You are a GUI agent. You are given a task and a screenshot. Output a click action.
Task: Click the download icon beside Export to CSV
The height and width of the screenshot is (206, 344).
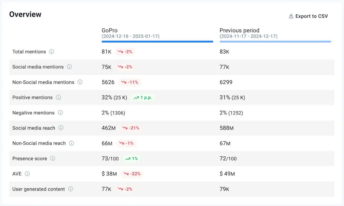pyautogui.click(x=291, y=16)
